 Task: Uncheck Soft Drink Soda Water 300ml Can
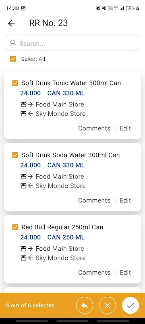click(x=15, y=155)
